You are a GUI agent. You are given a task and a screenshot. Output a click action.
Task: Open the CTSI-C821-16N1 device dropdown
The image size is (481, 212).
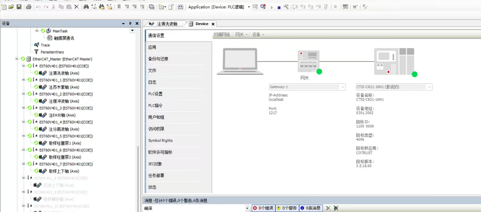pos(429,87)
